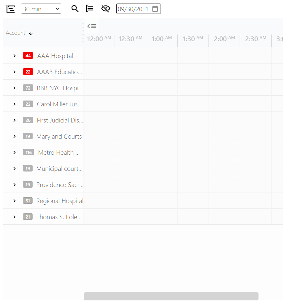Click the horizontal timeline scrollbar
The height and width of the screenshot is (302, 283).
click(x=171, y=296)
